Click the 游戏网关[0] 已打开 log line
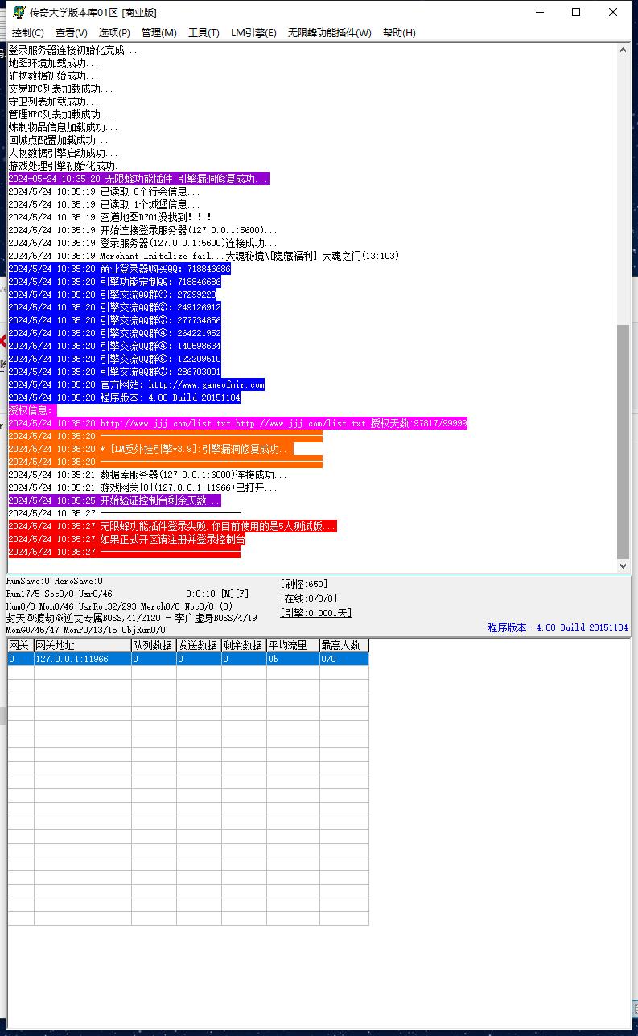The width and height of the screenshot is (638, 1036). tap(142, 487)
